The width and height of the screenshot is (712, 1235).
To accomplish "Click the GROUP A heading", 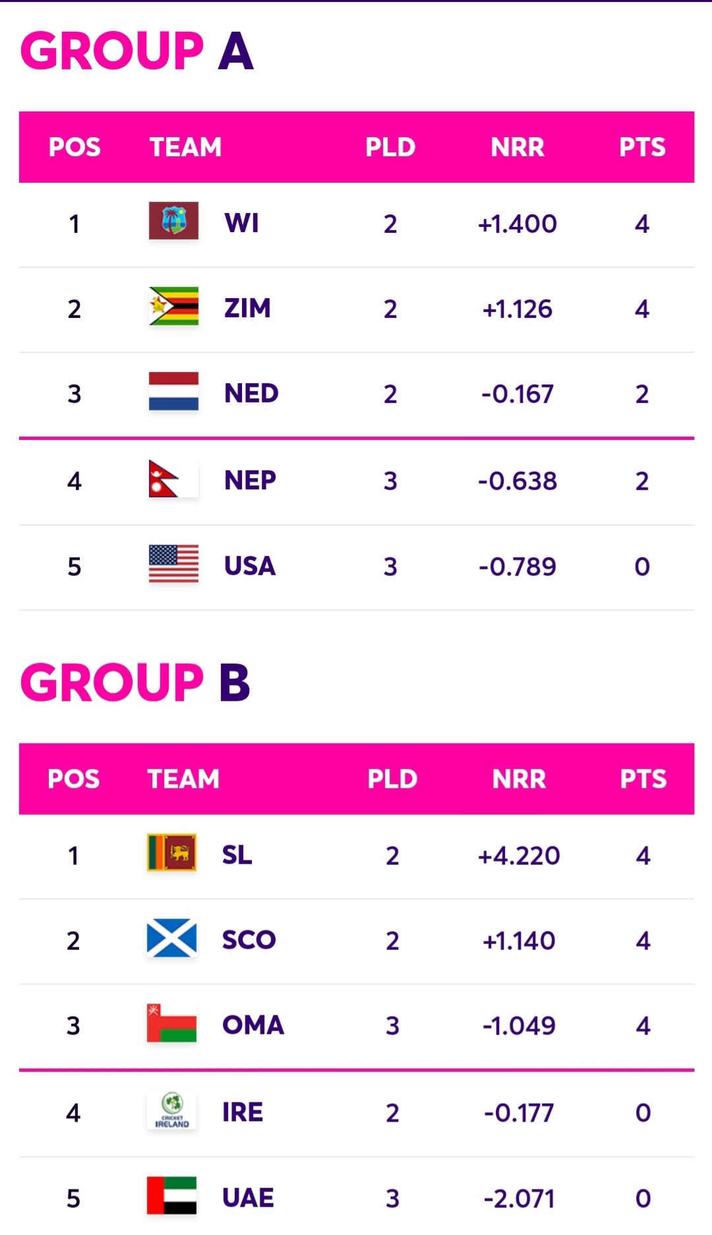I will pyautogui.click(x=137, y=51).
